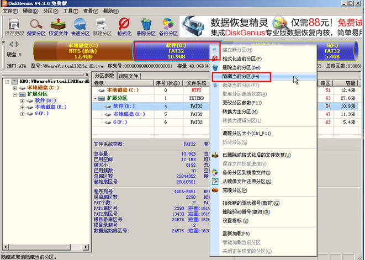
Task: Open the 查看(V) menu
Action: click(x=91, y=11)
